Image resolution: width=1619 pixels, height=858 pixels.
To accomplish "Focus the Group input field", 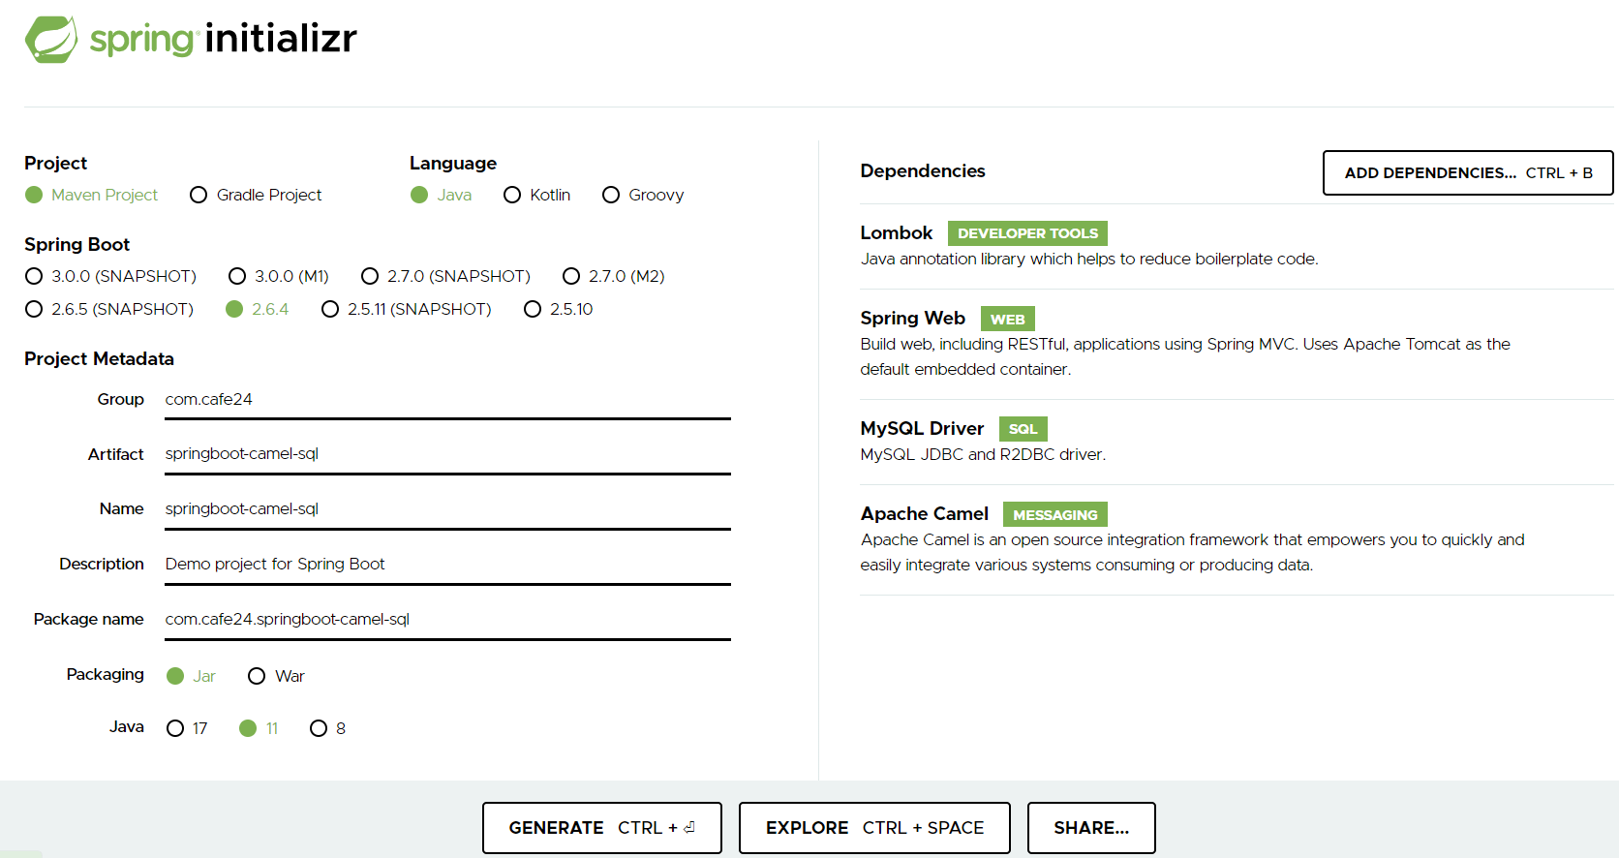I will (x=447, y=400).
